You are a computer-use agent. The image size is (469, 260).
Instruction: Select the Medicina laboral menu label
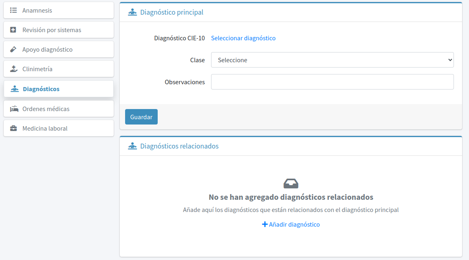tap(45, 128)
